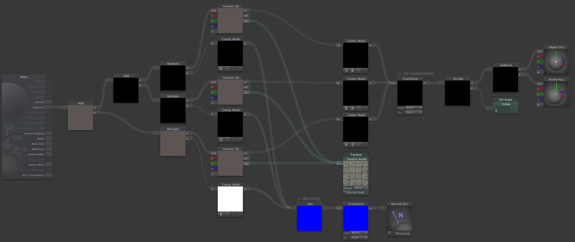Click the Object Pos. sphere preview
Image resolution: width=575 pixels, height=242 pixels.
[556, 62]
